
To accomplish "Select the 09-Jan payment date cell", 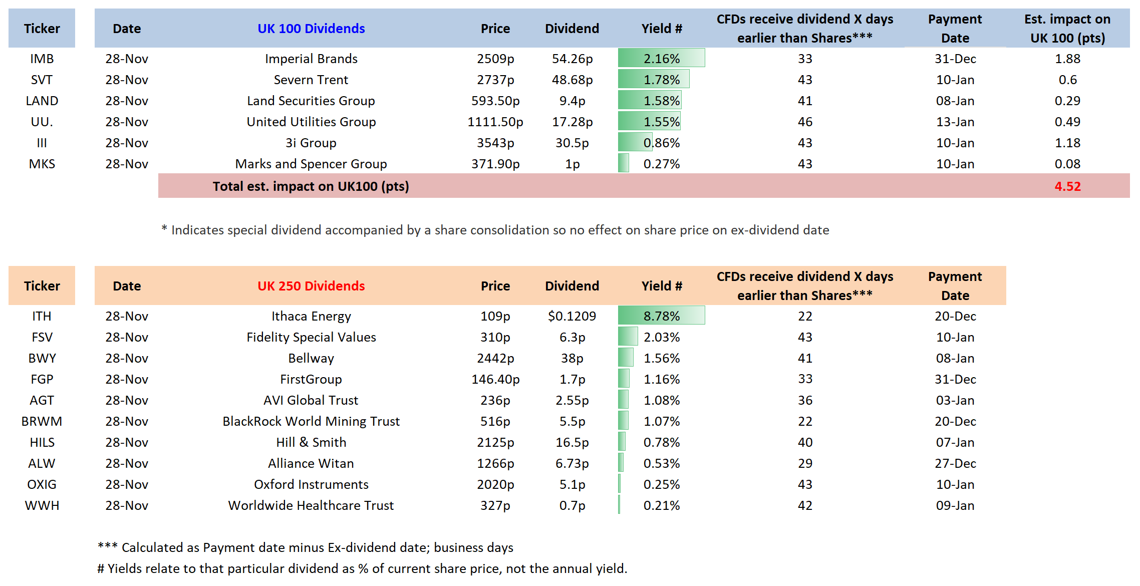I will coord(955,505).
